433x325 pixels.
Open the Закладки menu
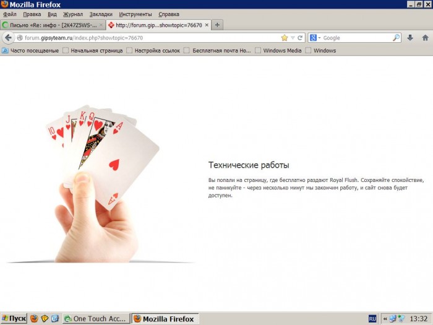[101, 14]
